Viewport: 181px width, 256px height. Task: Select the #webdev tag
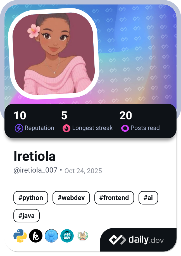71,198
